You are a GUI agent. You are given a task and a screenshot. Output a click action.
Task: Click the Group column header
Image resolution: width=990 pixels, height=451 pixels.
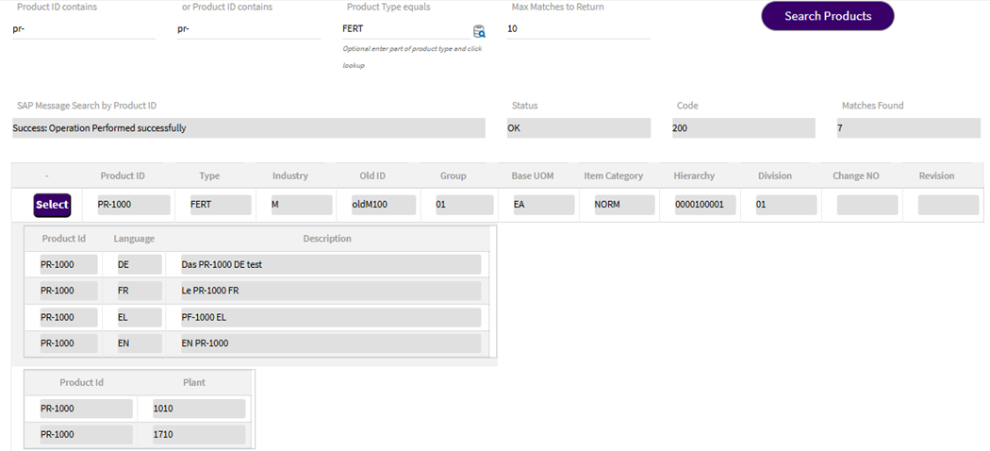pos(454,175)
